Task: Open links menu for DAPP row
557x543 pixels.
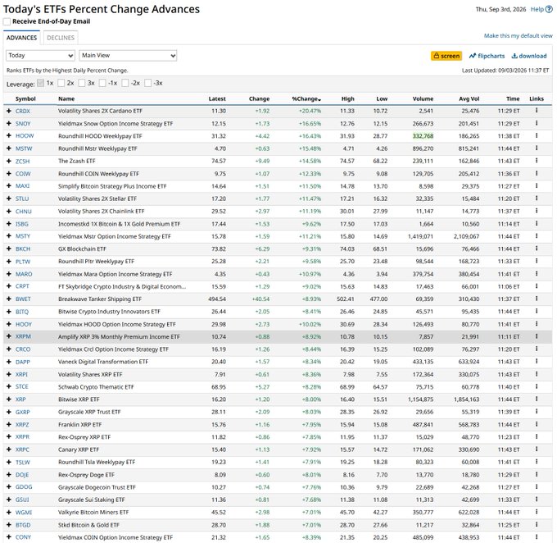Action: click(x=537, y=362)
